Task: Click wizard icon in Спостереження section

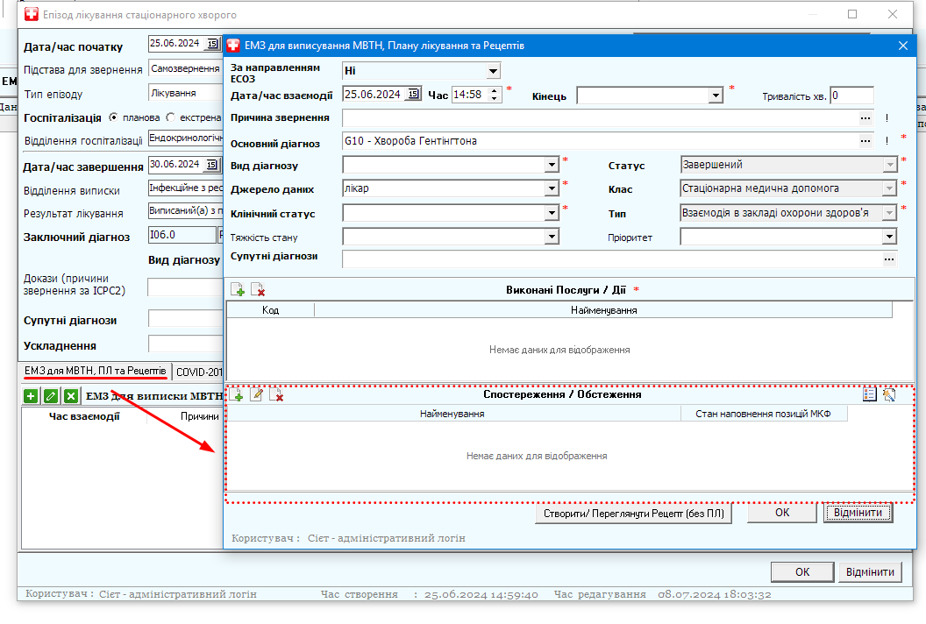Action: pyautogui.click(x=889, y=394)
